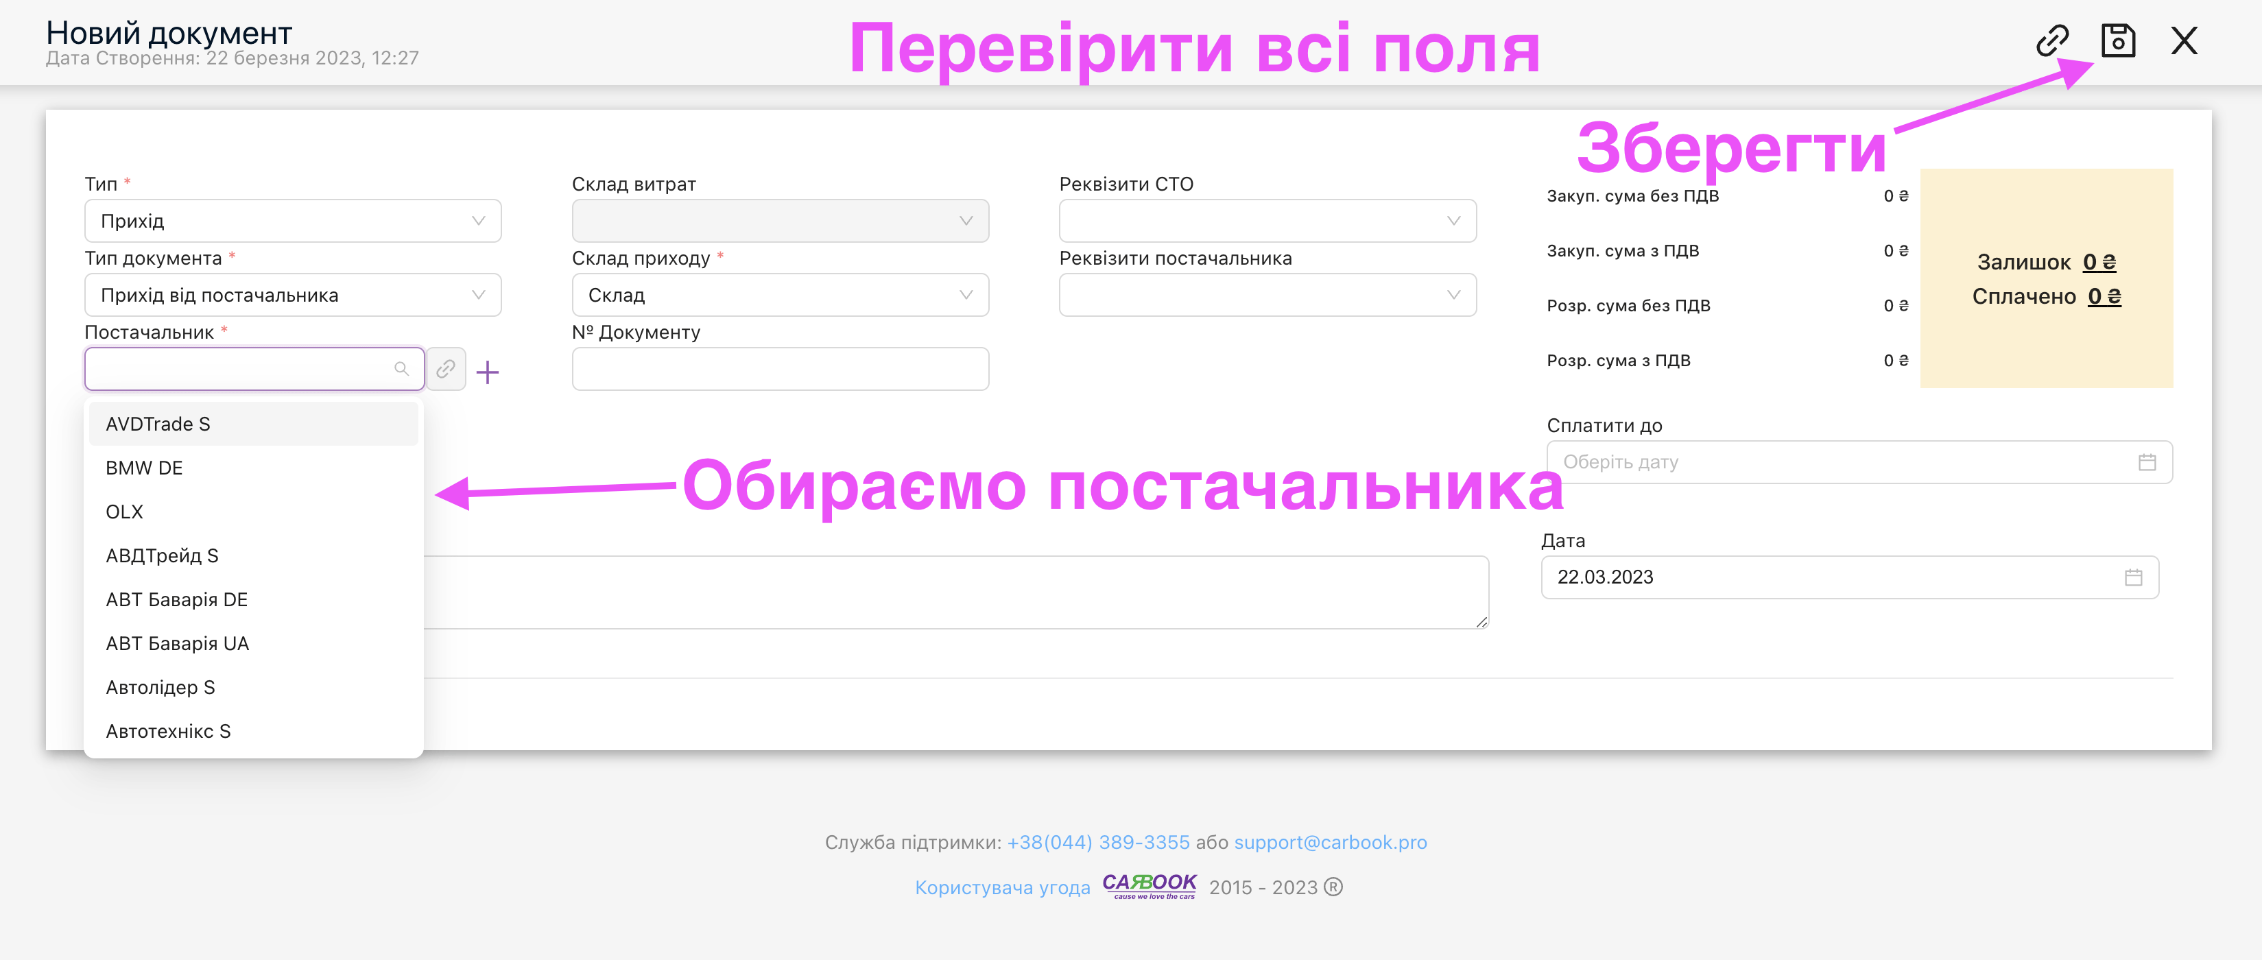Open Реквізити постачальника dropdown
This screenshot has width=2262, height=960.
tap(1267, 295)
